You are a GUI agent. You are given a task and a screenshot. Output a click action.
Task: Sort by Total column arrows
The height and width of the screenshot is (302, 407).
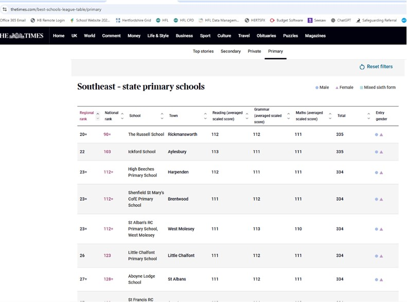[369, 116]
